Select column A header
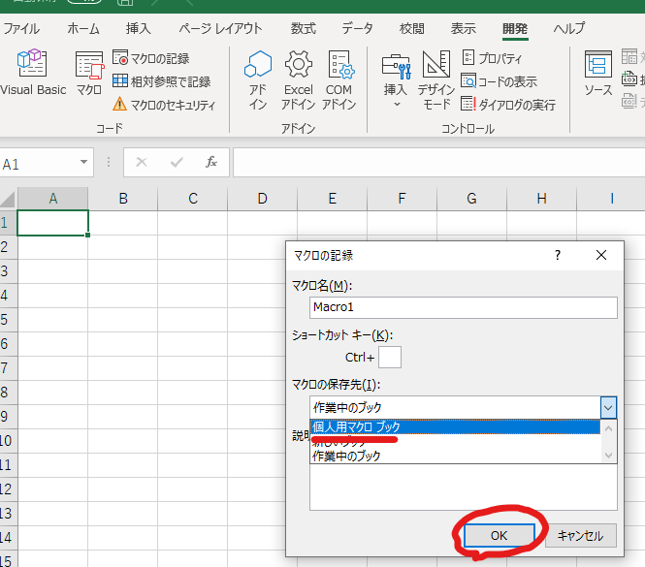 coord(53,199)
